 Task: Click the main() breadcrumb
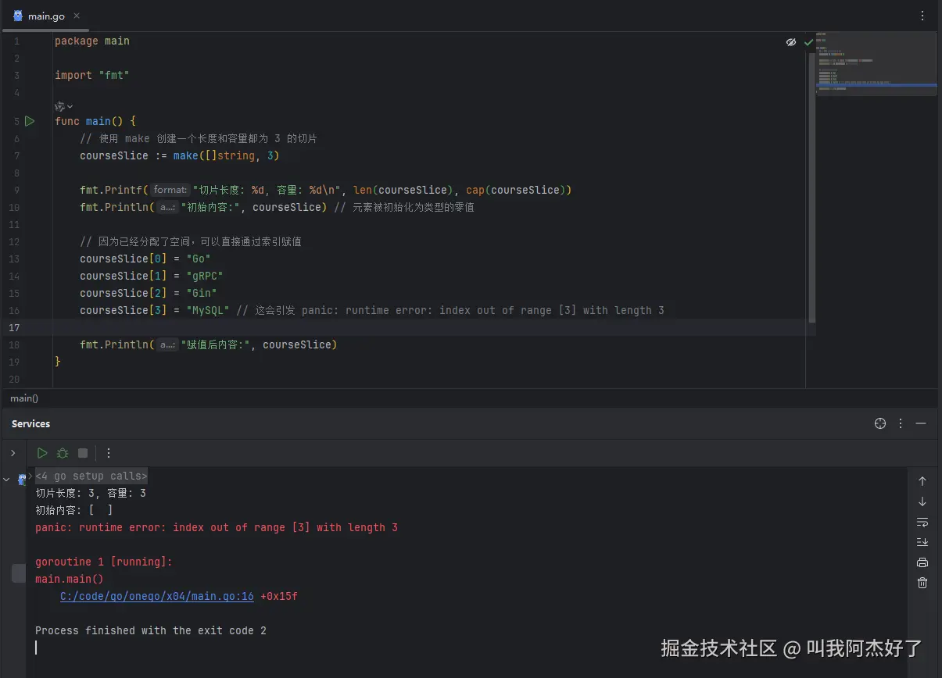coord(24,398)
